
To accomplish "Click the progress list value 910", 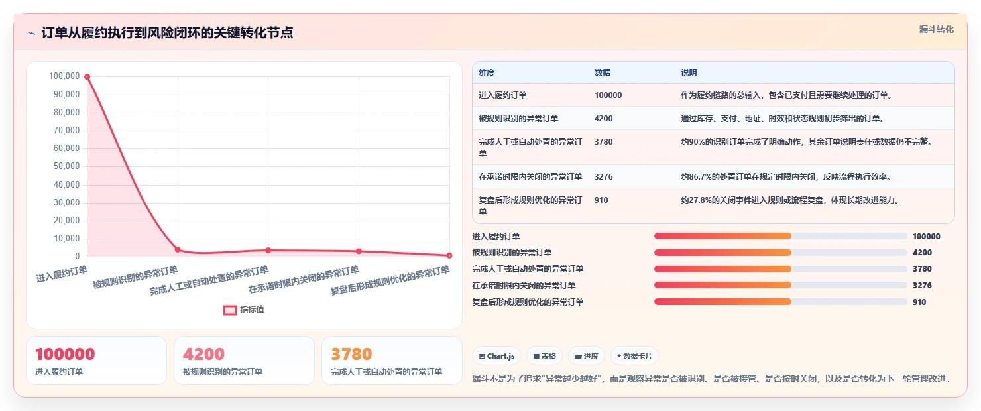I will point(919,302).
